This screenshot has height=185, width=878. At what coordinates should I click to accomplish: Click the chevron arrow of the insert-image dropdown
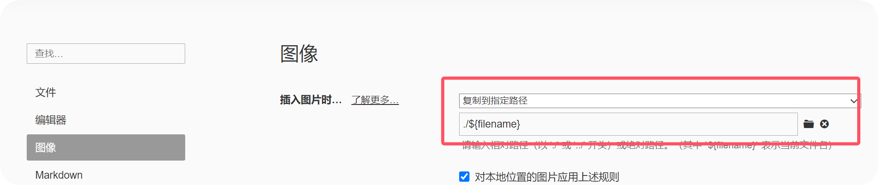[x=854, y=101]
